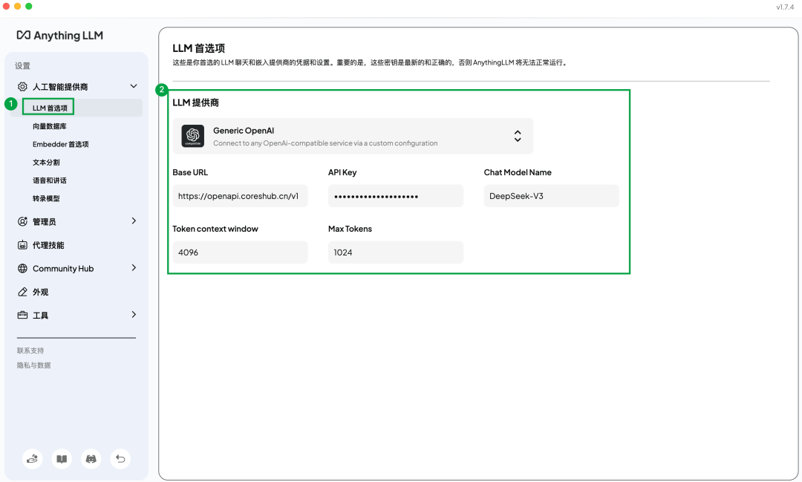Click the gear icon beside 人工智能提供商
Viewport: 802px width, 482px height.
22,86
